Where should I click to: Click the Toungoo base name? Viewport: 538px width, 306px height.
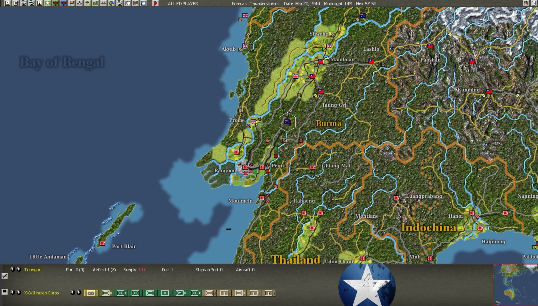click(x=33, y=270)
